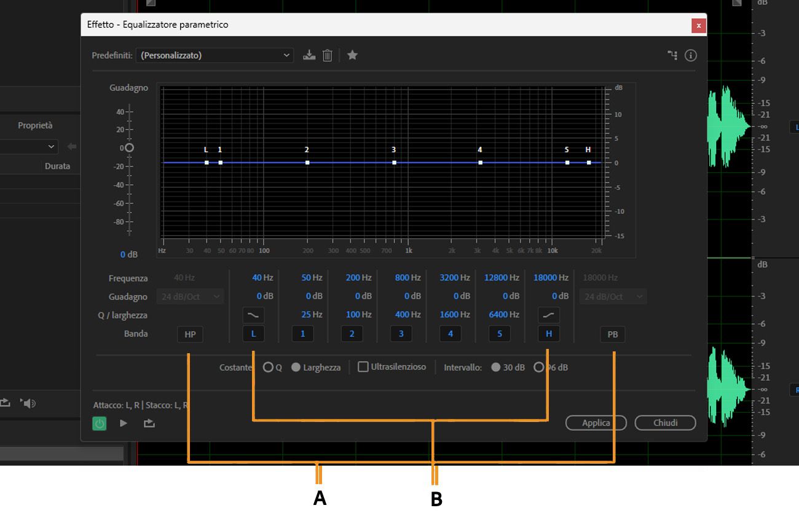799x516 pixels.
Task: Select the Larghezza constant radio button
Action: [x=296, y=367]
